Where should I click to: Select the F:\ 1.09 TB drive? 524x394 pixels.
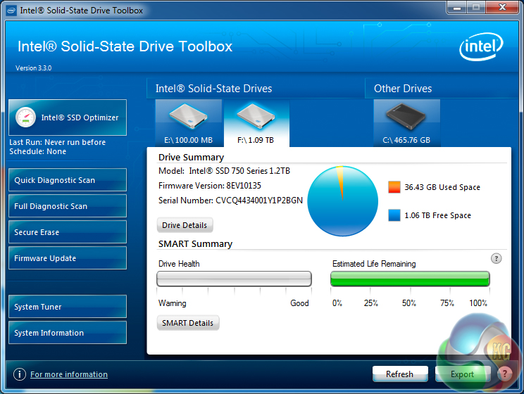pos(256,123)
